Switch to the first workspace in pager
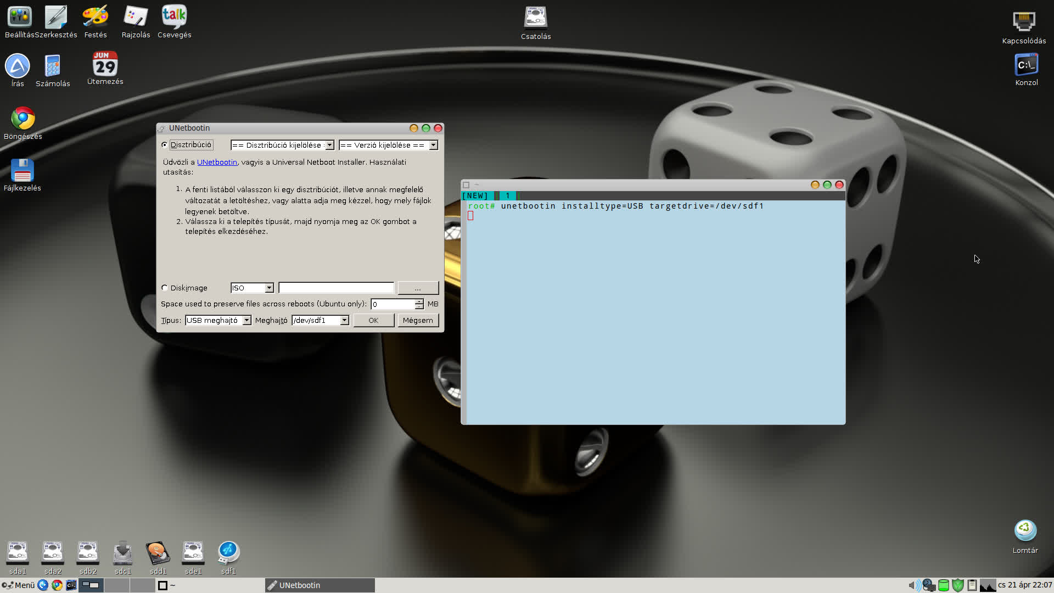Image resolution: width=1054 pixels, height=593 pixels. click(91, 585)
